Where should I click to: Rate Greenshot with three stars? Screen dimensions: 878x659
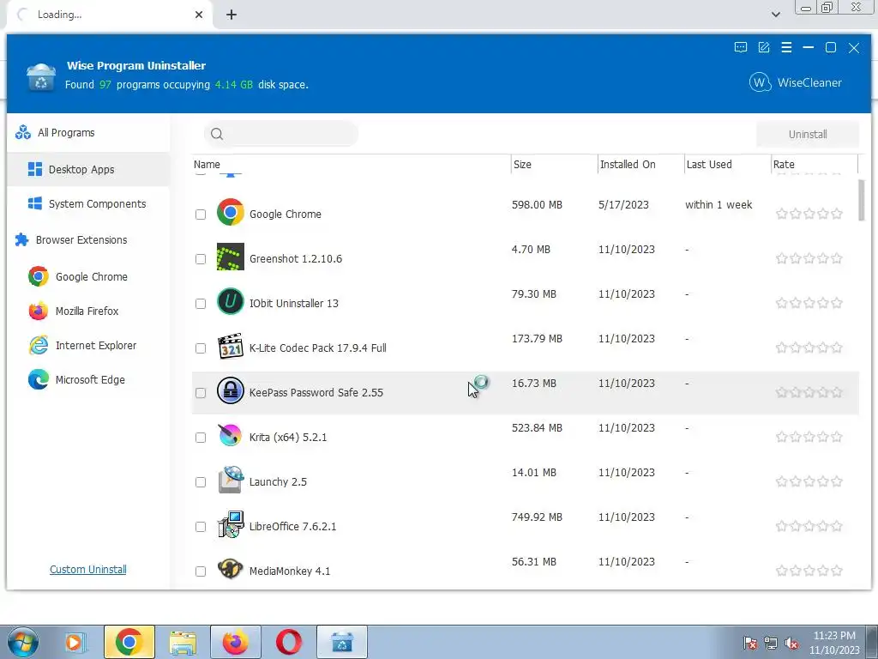pyautogui.click(x=809, y=258)
